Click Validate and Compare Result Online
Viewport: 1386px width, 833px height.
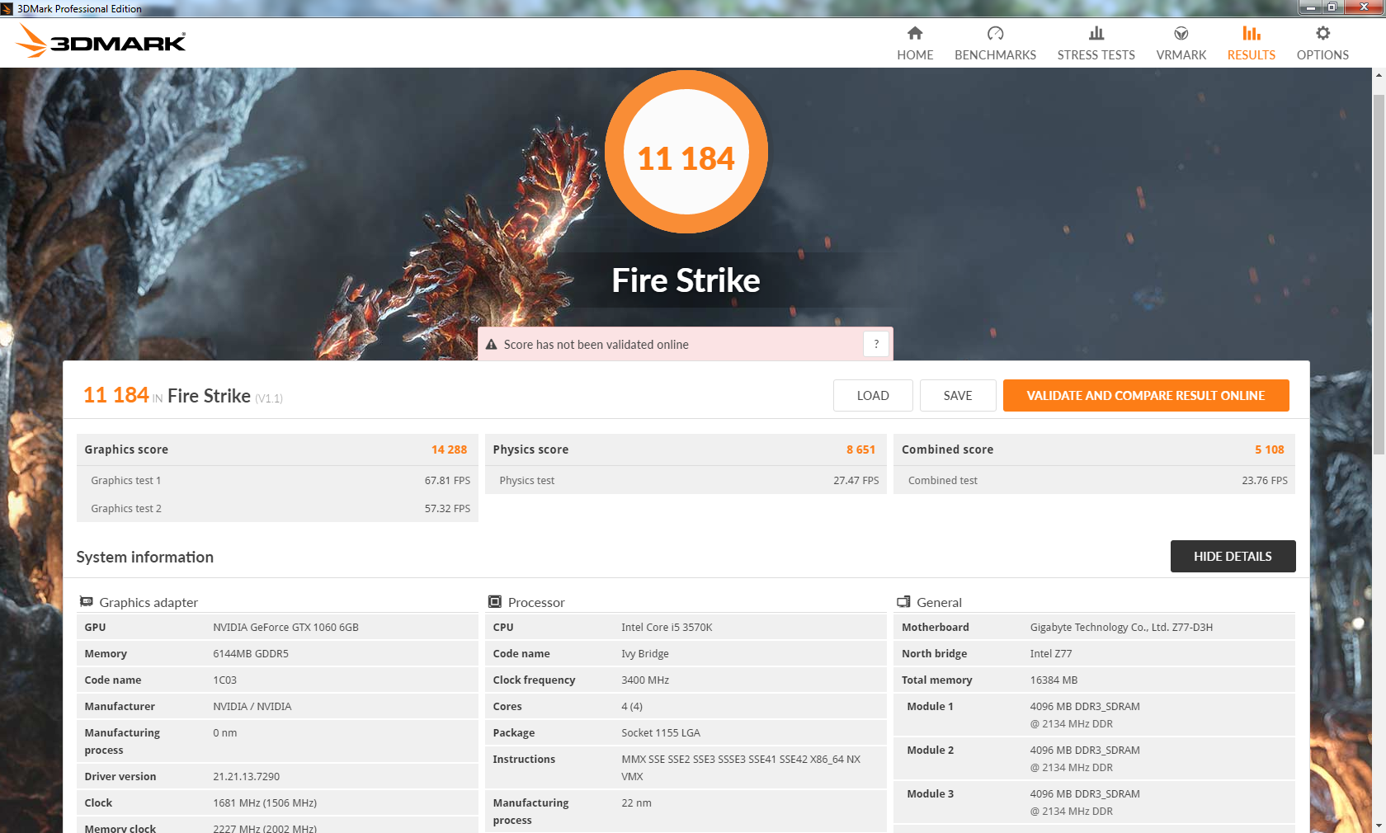click(x=1146, y=395)
